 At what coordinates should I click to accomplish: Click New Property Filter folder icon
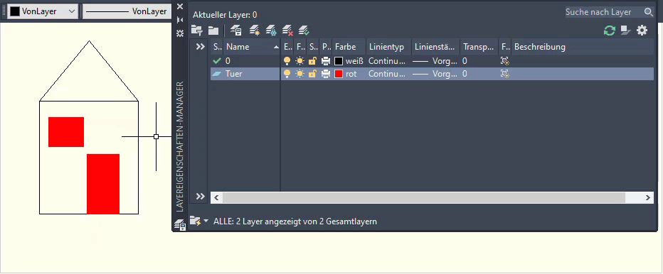coord(196,31)
